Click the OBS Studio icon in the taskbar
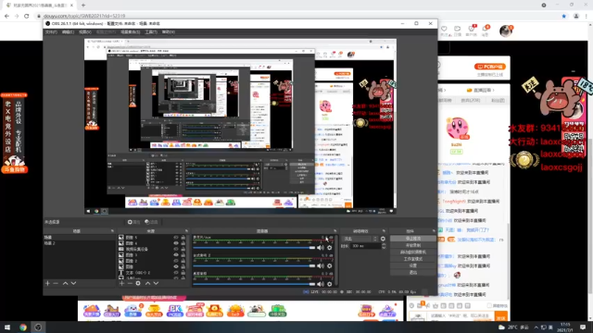593x333 pixels. (x=38, y=327)
